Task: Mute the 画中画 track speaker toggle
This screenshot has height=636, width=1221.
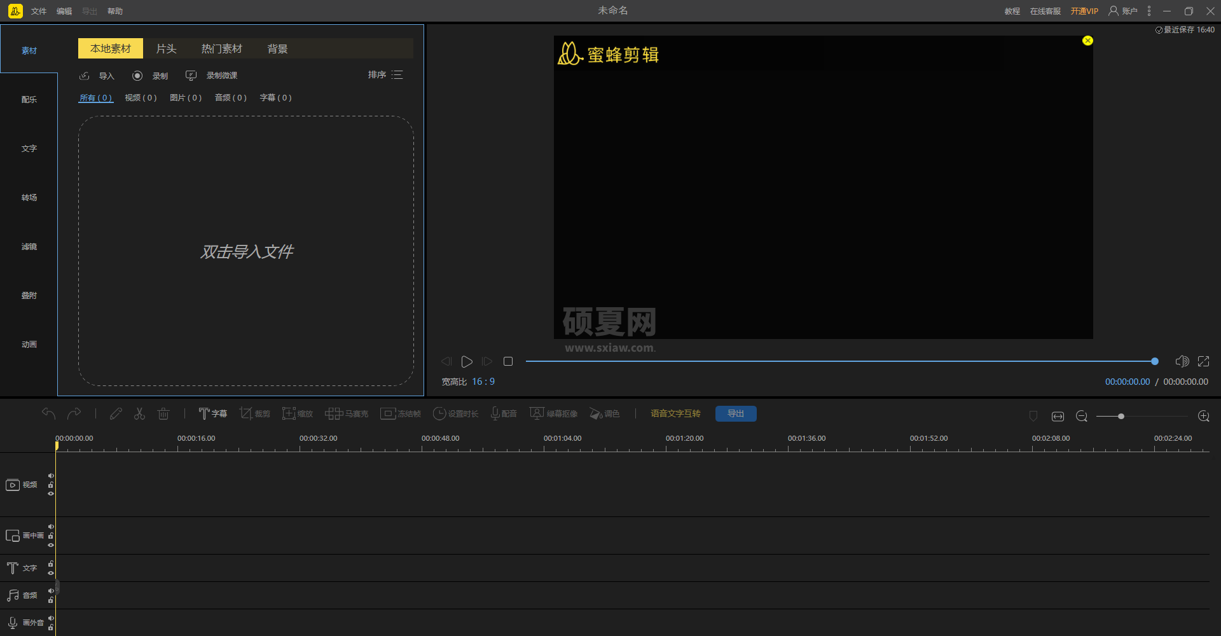Action: tap(51, 527)
